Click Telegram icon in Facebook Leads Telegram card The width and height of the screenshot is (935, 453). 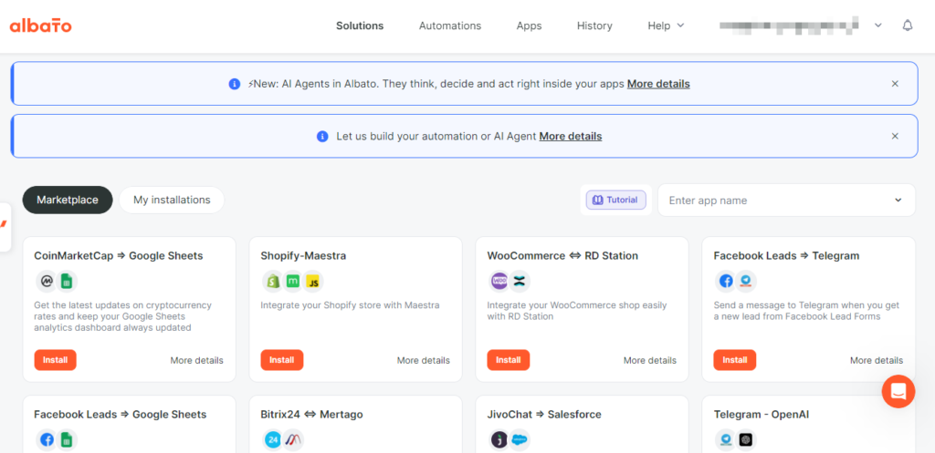point(746,281)
